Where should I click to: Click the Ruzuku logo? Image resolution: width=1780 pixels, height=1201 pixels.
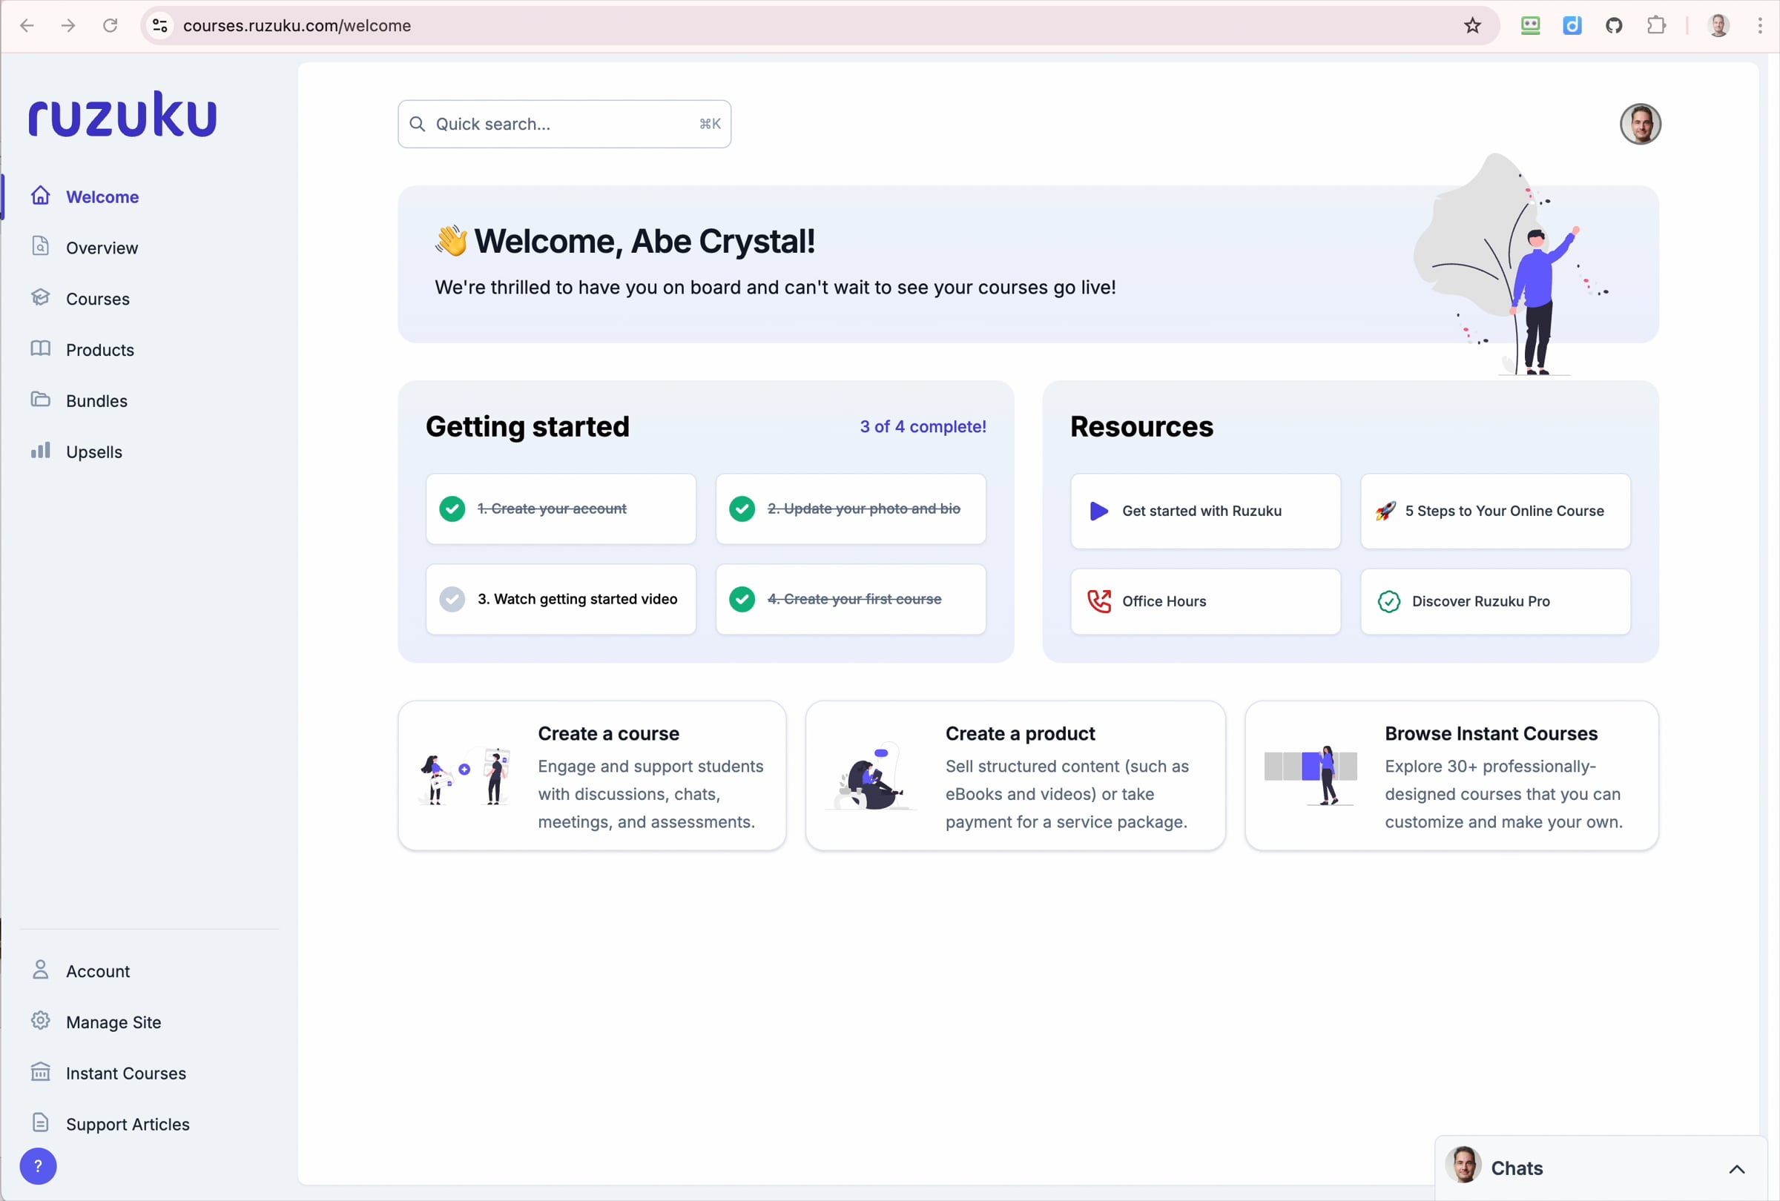[x=122, y=115]
